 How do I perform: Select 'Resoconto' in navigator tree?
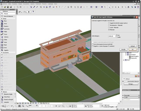pos(134,58)
